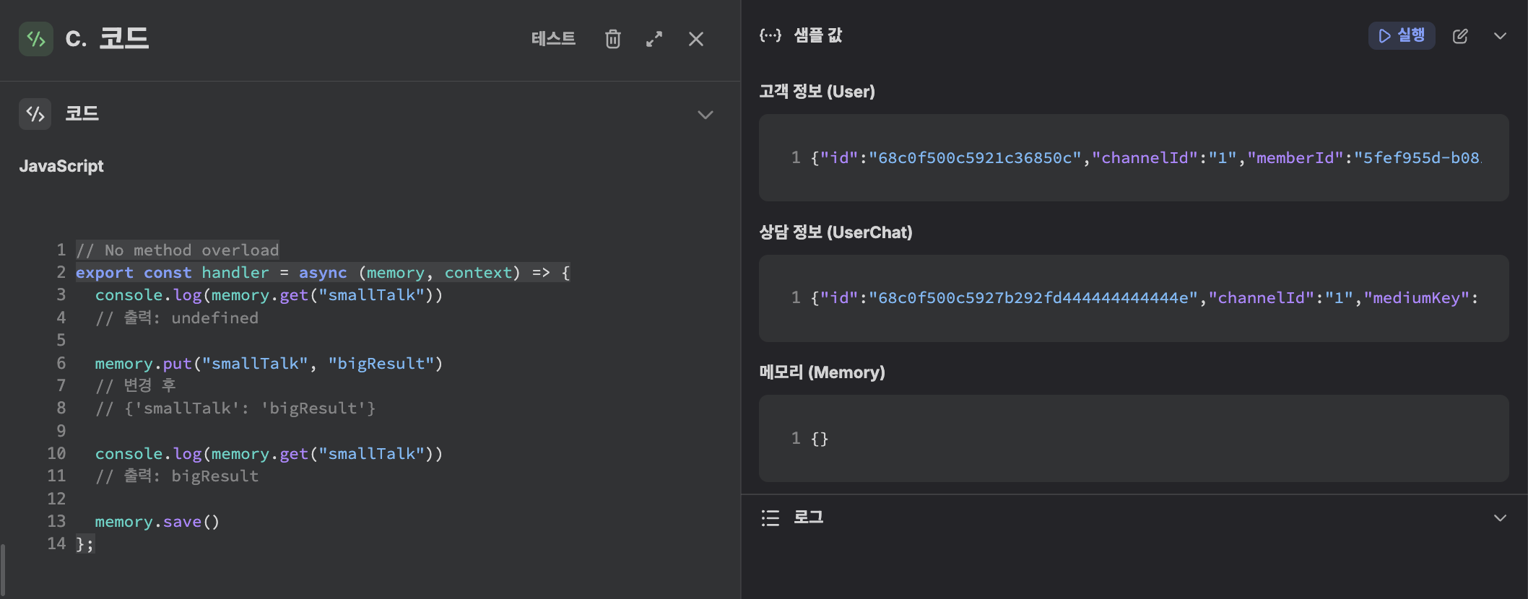Edit sample values with the pencil icon

tap(1460, 36)
